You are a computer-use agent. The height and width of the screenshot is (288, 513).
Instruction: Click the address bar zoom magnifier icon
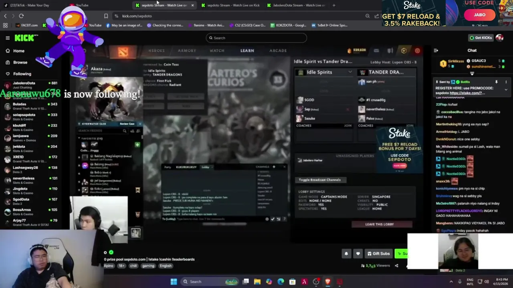(368, 16)
